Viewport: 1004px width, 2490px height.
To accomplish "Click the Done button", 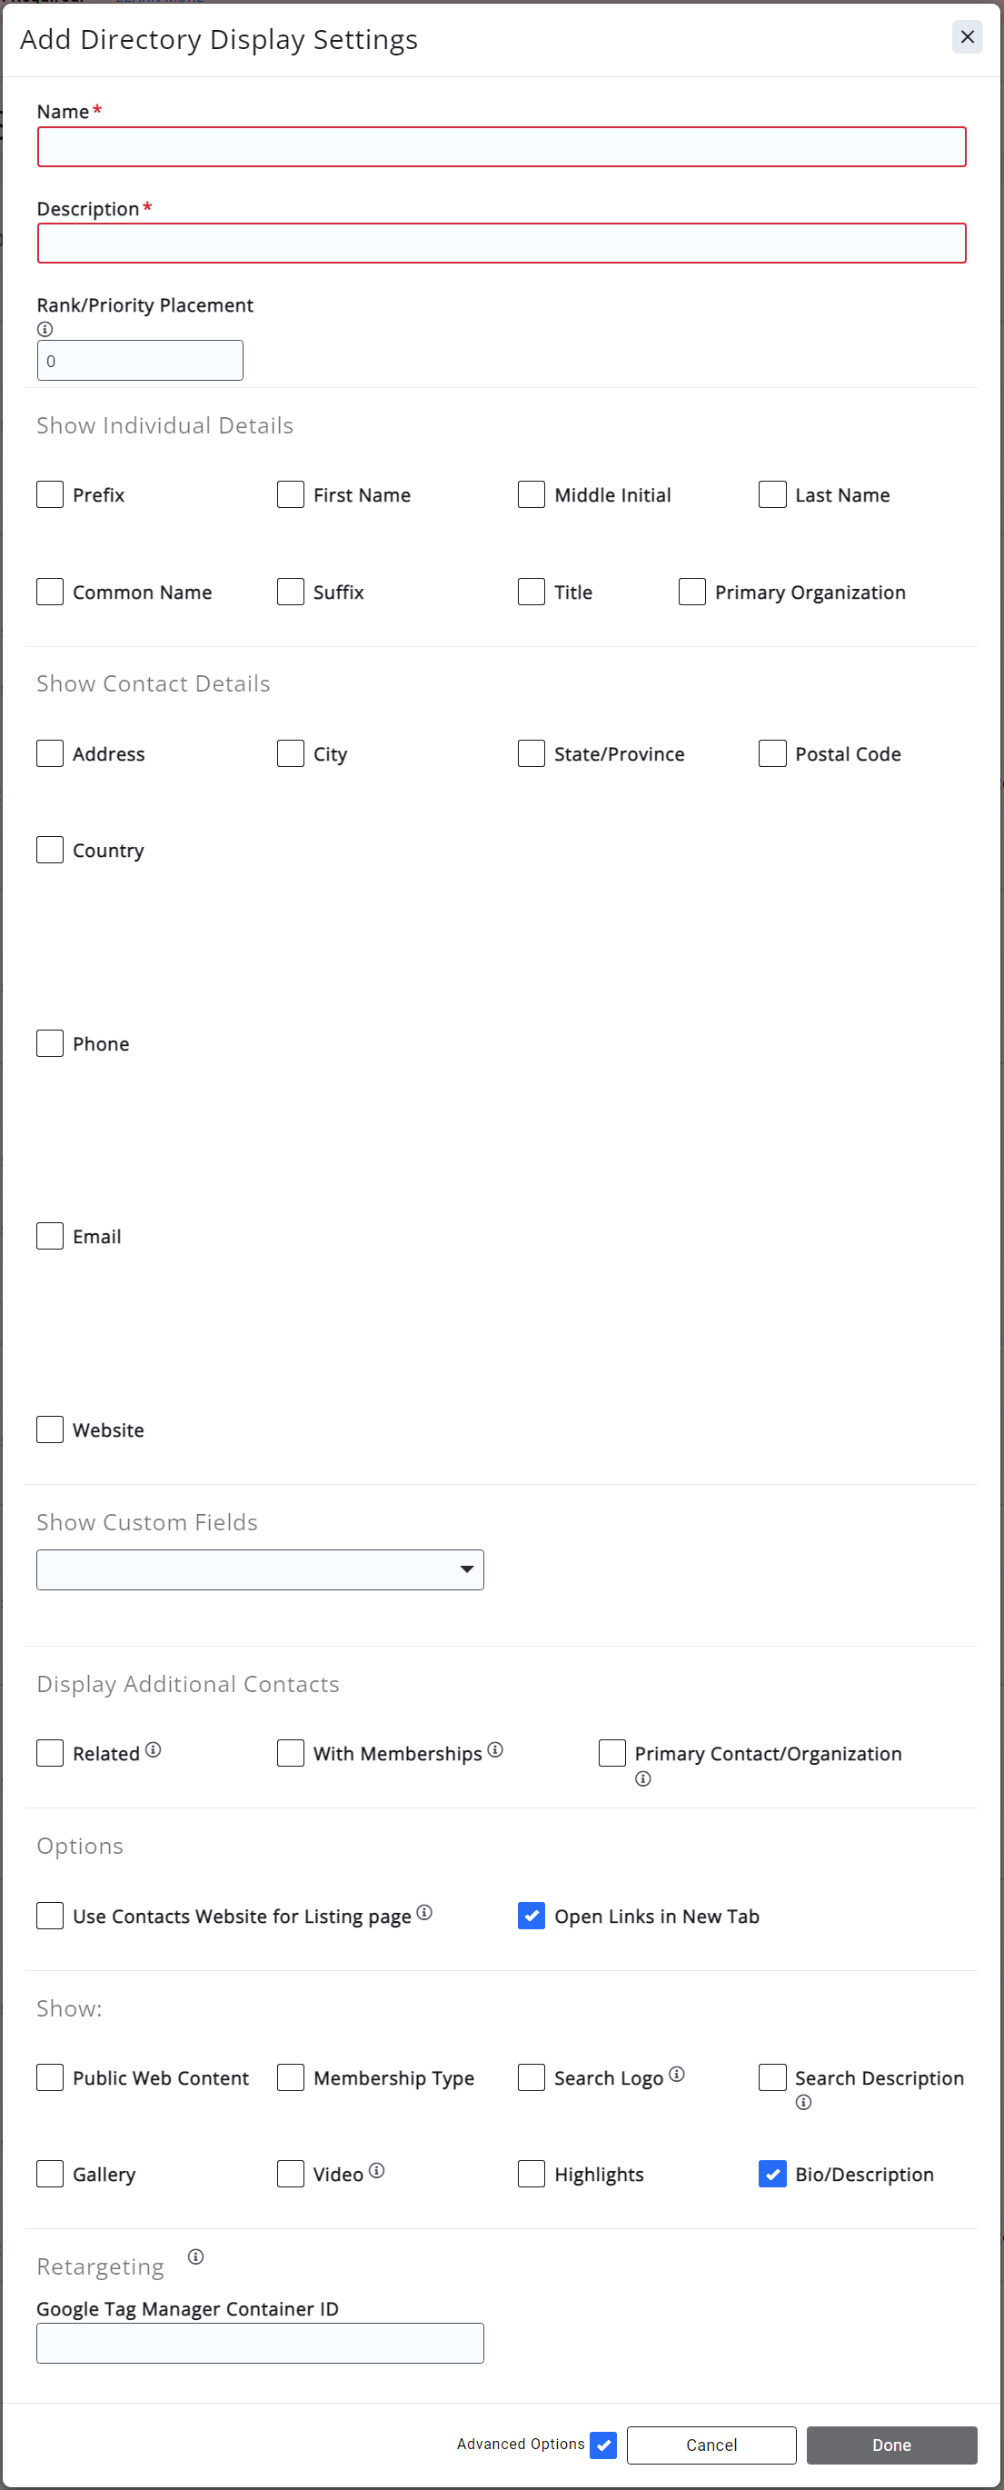I will (892, 2445).
